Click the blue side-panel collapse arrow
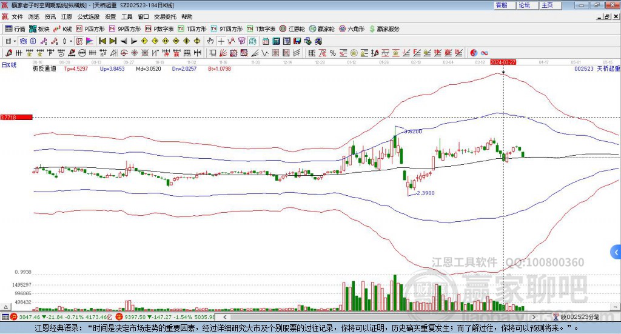The height and width of the screenshot is (334, 621). [616, 252]
